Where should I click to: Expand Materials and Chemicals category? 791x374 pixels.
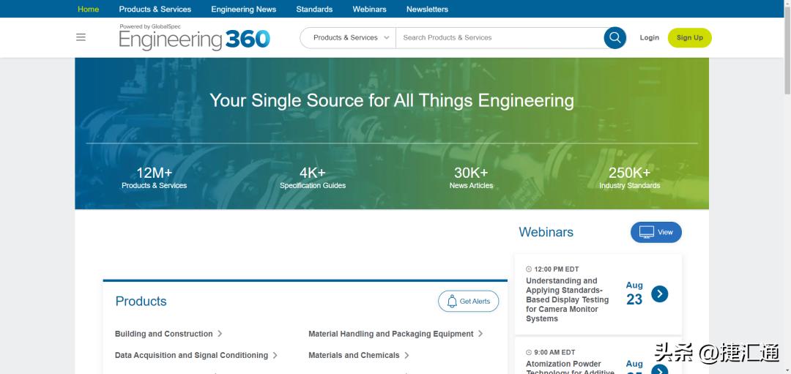406,355
